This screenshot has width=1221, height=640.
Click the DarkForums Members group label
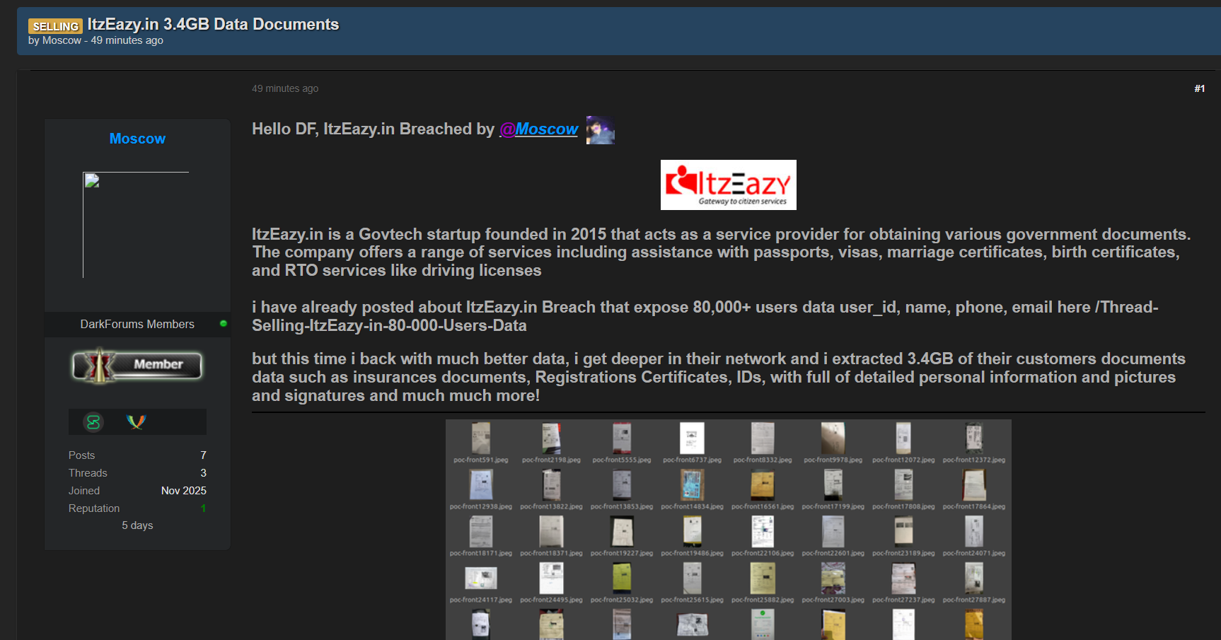(137, 324)
